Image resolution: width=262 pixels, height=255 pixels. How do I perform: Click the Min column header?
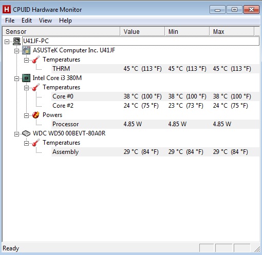(x=187, y=31)
